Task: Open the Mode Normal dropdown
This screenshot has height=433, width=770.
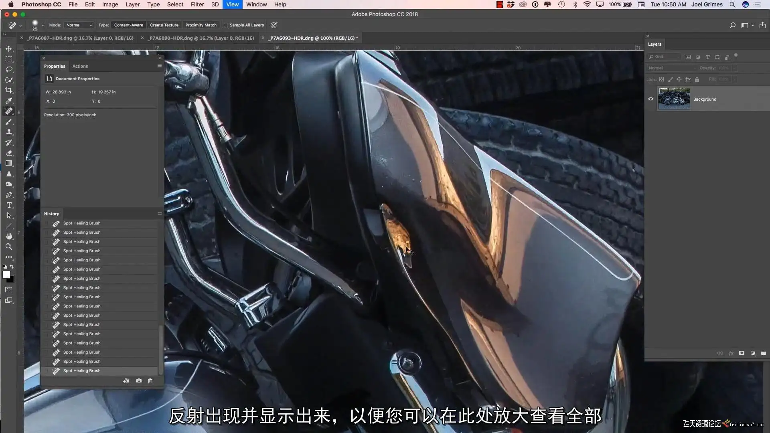Action: tap(79, 25)
